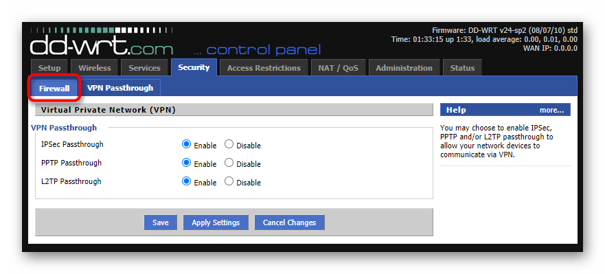The width and height of the screenshot is (605, 274).
Task: Select the VPN Passthrough sub-tab
Action: pyautogui.click(x=120, y=88)
